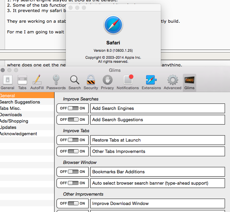The image size is (230, 212).
Task: Toggle the Improve Download Window switch
Action: 73,203
